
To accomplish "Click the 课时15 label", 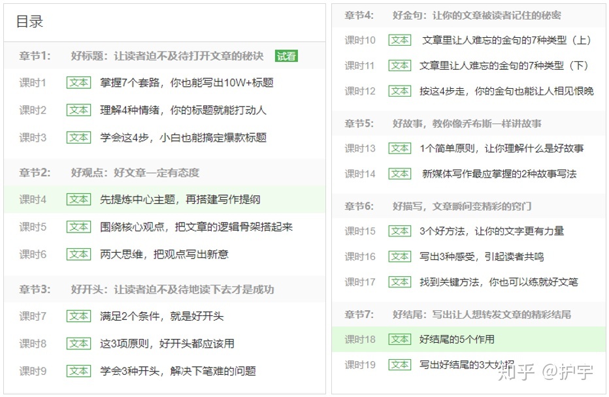I will [x=360, y=231].
